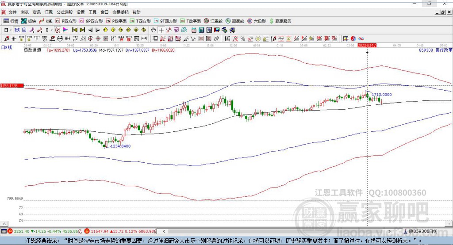
Task: Jump to last bar icon
Action: tap(82, 30)
